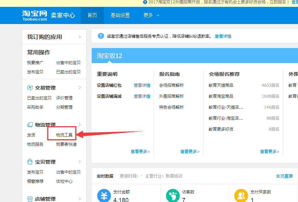
Task: Click 查看详情 next to the 售后服务 notice
Action: [x=223, y=36]
